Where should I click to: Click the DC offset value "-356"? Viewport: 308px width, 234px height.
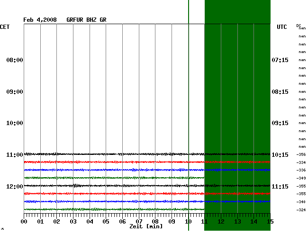[x=301, y=154]
